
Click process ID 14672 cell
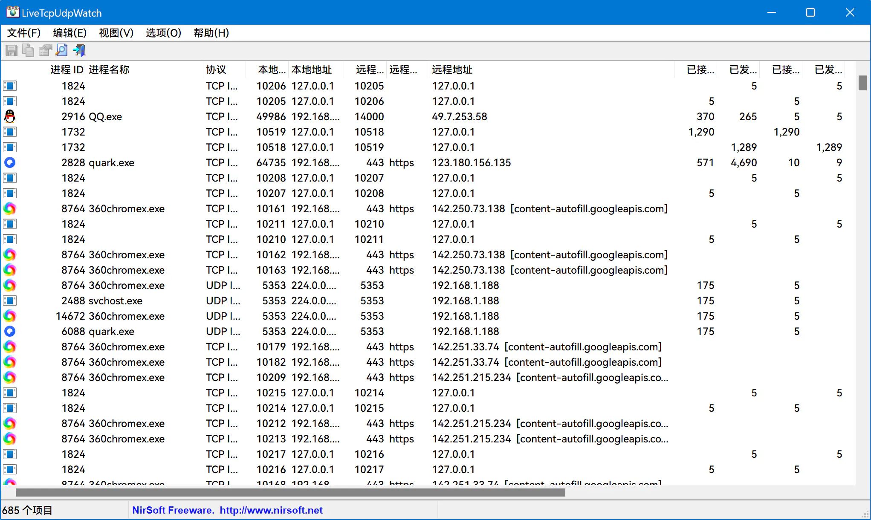pos(70,316)
